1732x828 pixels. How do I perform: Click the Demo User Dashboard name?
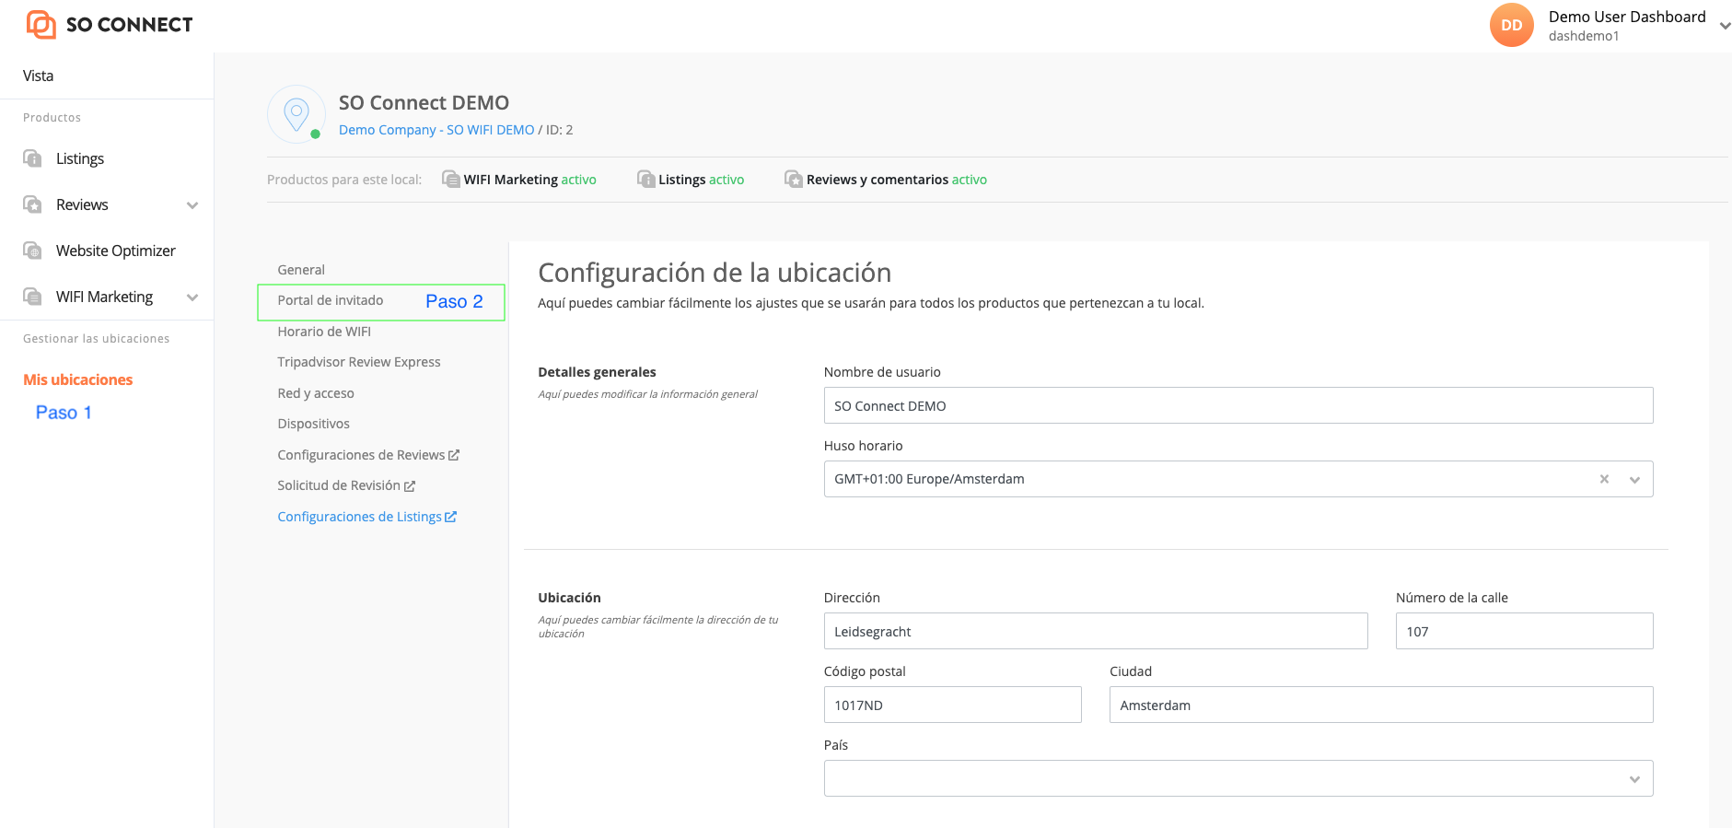1627,17
